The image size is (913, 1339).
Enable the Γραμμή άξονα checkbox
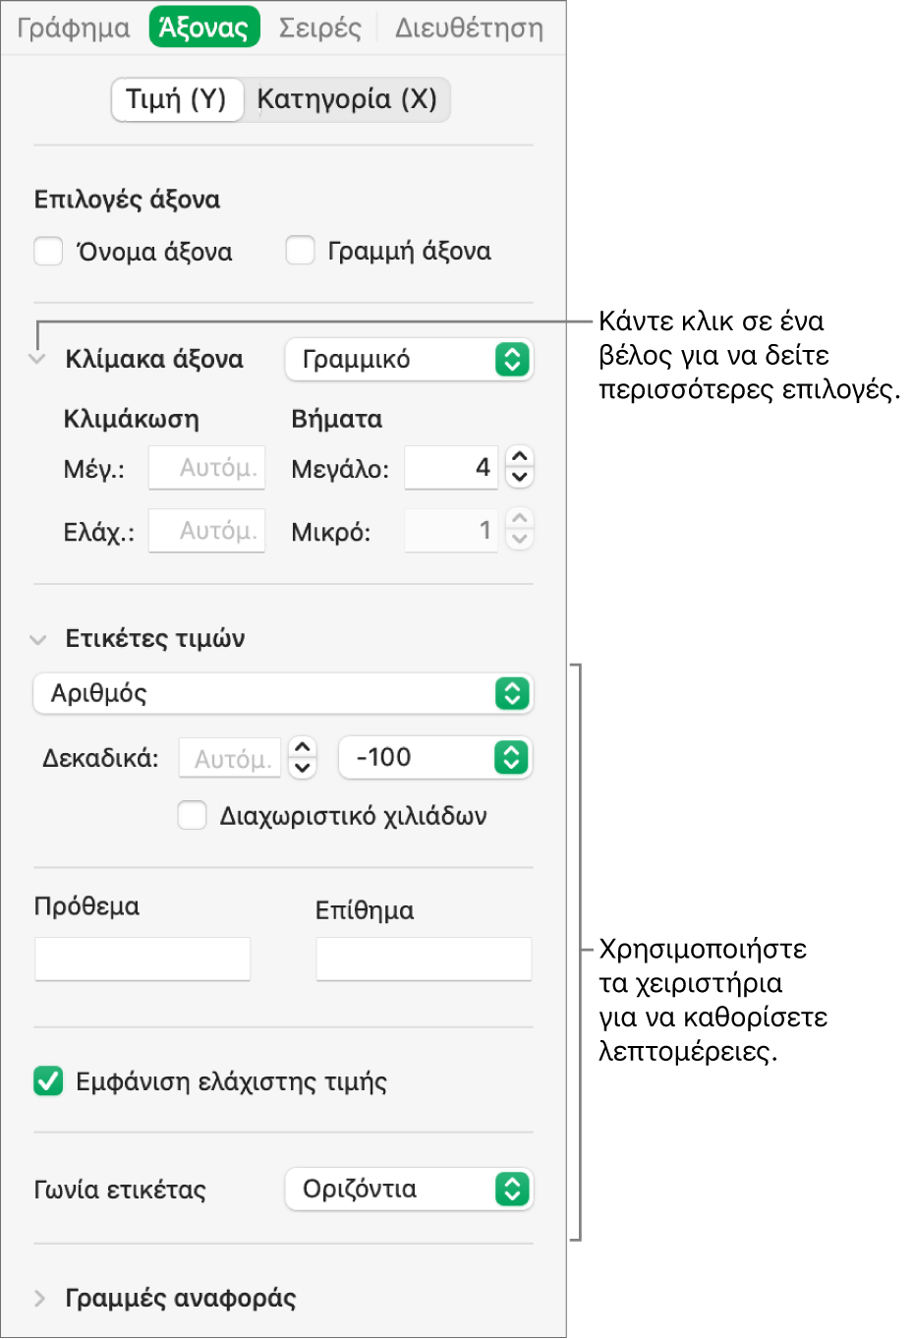(300, 251)
